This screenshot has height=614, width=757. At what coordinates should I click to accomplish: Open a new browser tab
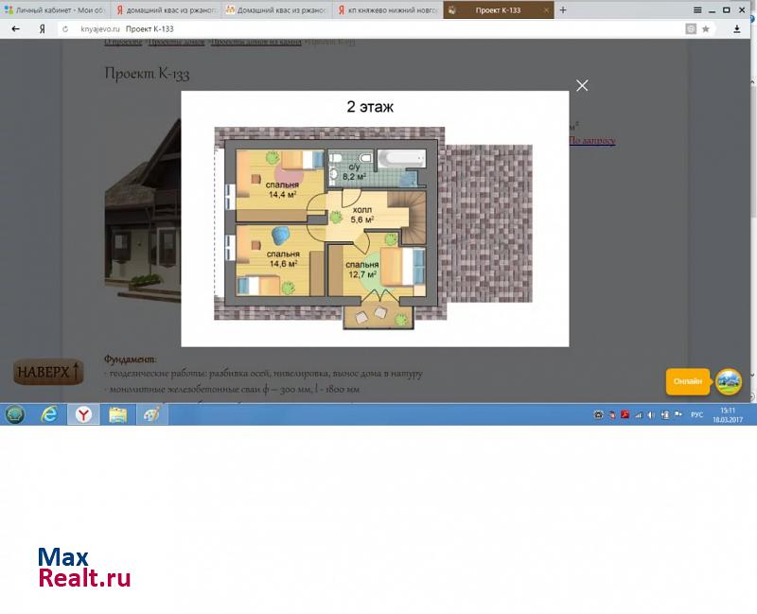pos(563,10)
